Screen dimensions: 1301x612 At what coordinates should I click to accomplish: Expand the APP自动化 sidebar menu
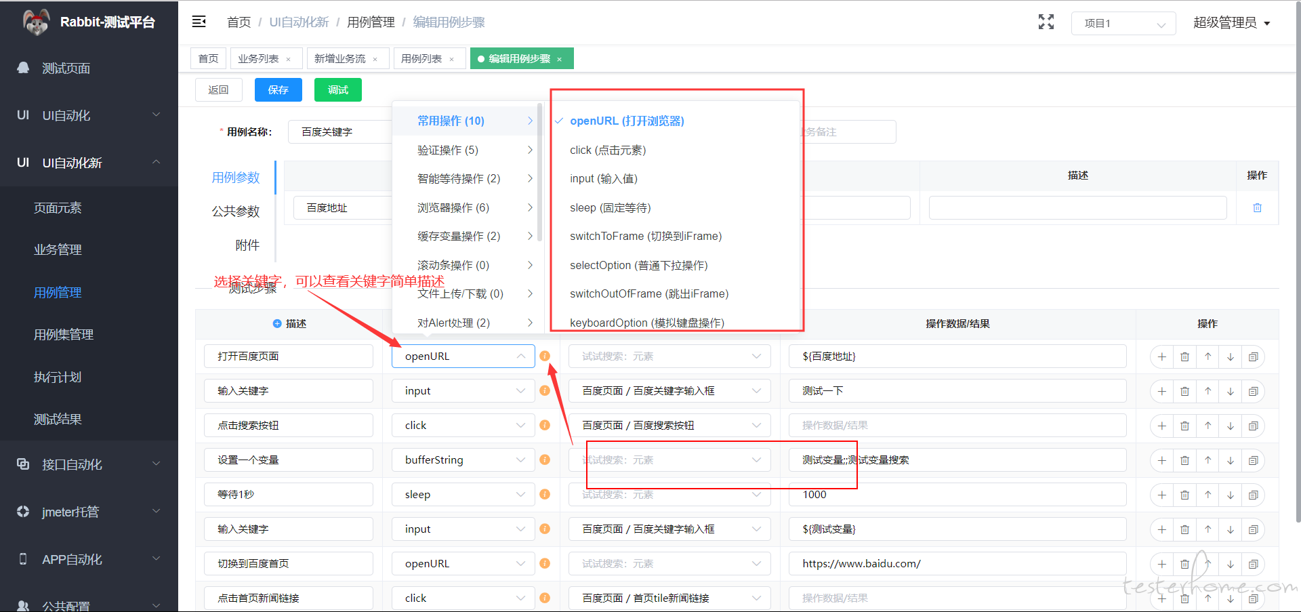point(89,559)
